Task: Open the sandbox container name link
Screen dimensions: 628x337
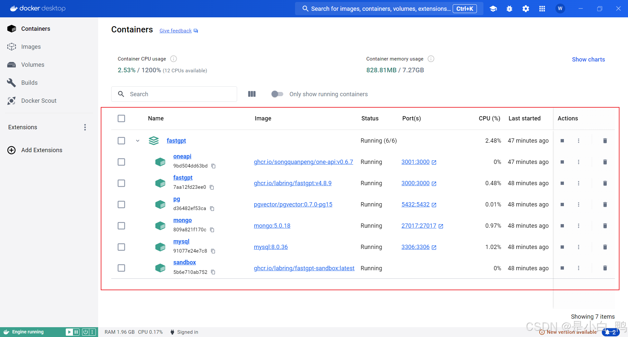Action: pyautogui.click(x=184, y=262)
